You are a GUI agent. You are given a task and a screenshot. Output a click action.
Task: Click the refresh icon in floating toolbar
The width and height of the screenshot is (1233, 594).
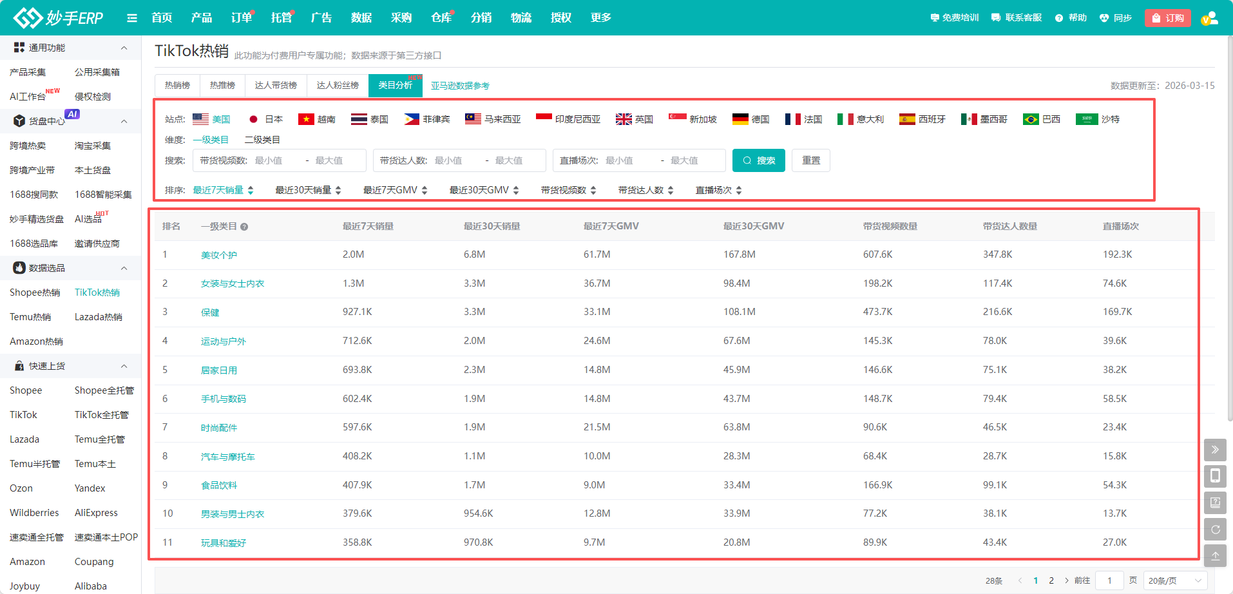coord(1214,530)
